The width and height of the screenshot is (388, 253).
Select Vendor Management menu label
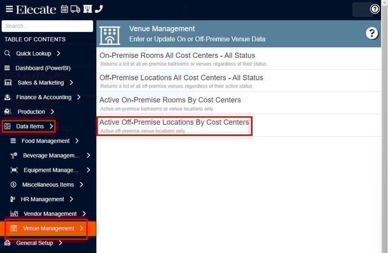(x=50, y=214)
